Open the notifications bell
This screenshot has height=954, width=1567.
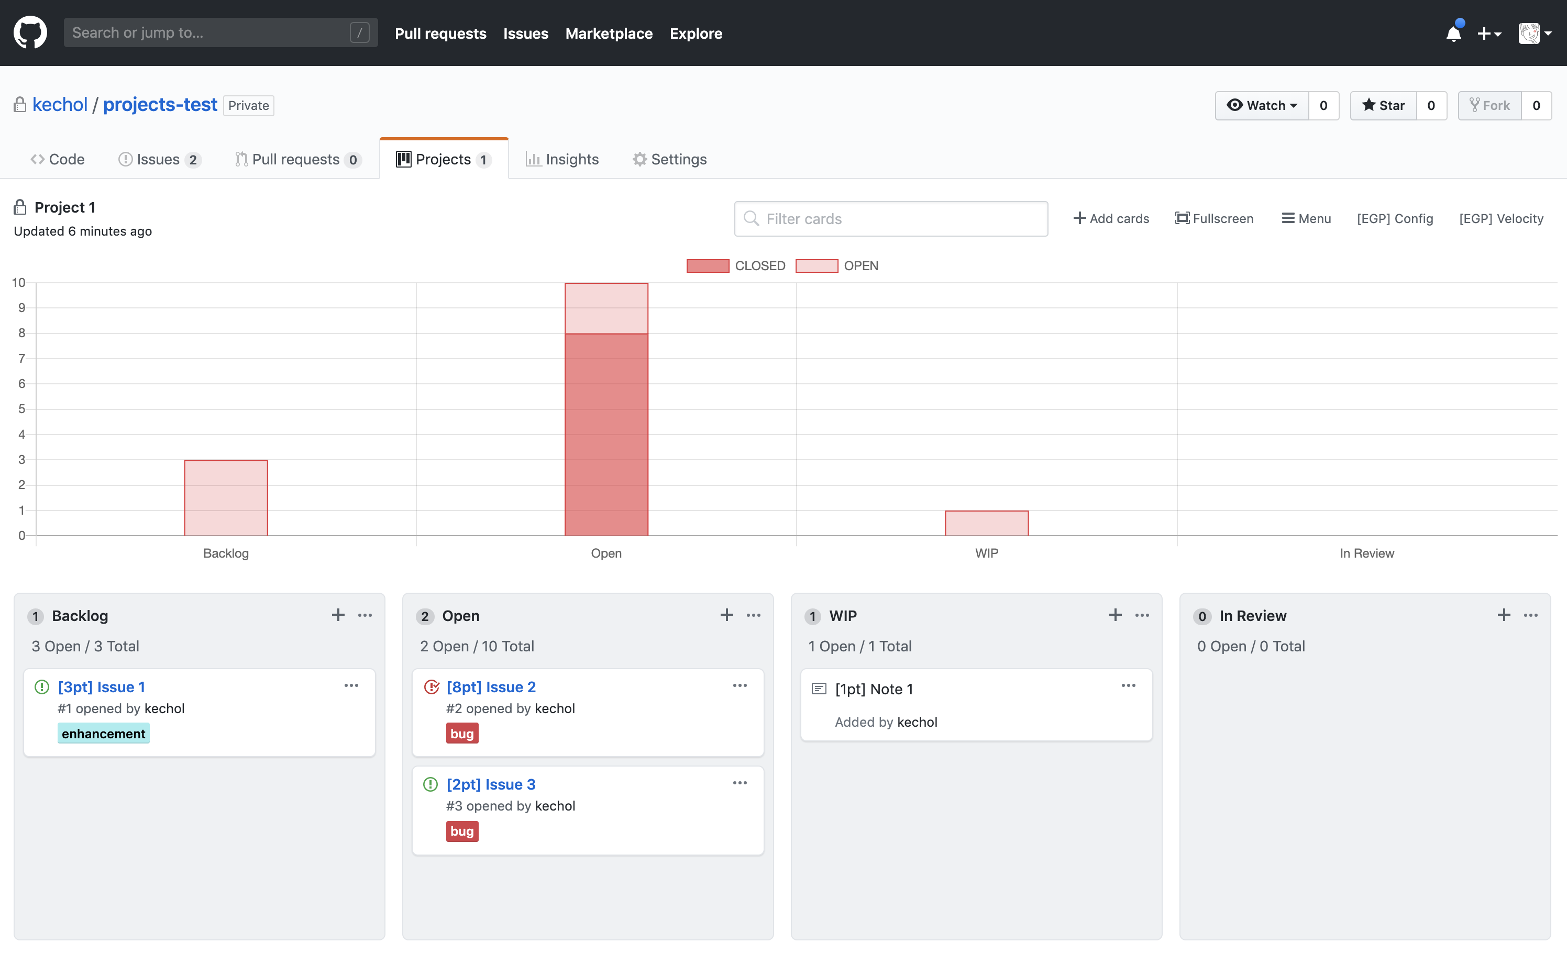point(1453,33)
